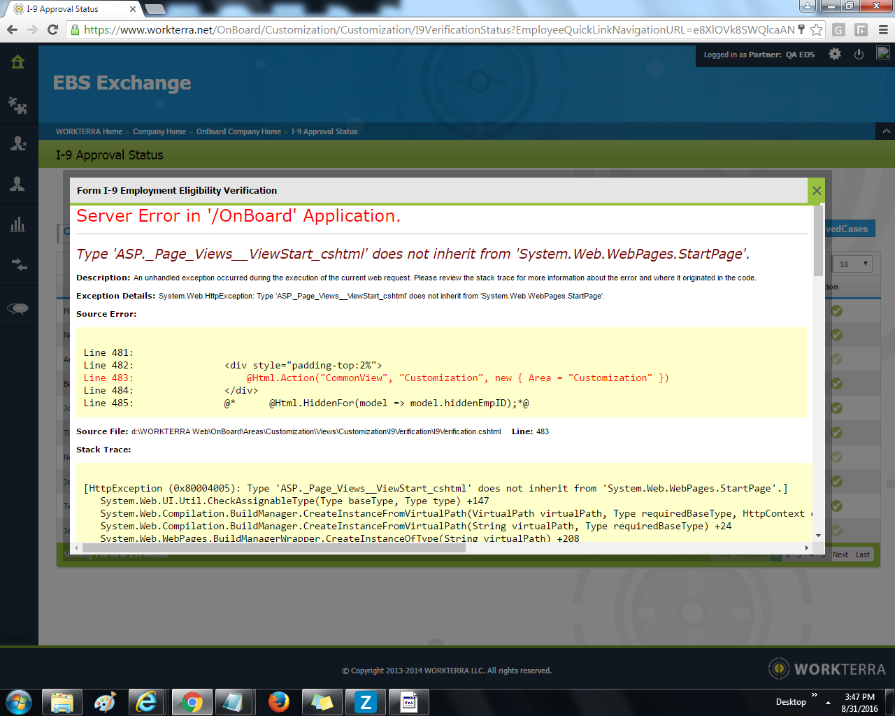Click the transfer arrows sidebar icon
The width and height of the screenshot is (895, 716).
pyautogui.click(x=18, y=265)
